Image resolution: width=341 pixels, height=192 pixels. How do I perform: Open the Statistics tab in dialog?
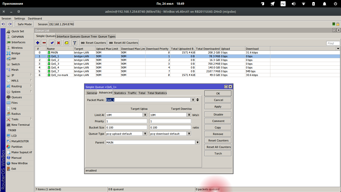pos(120,93)
